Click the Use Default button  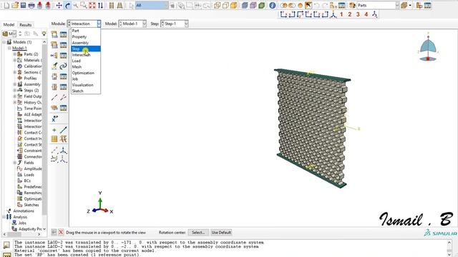coord(221,232)
